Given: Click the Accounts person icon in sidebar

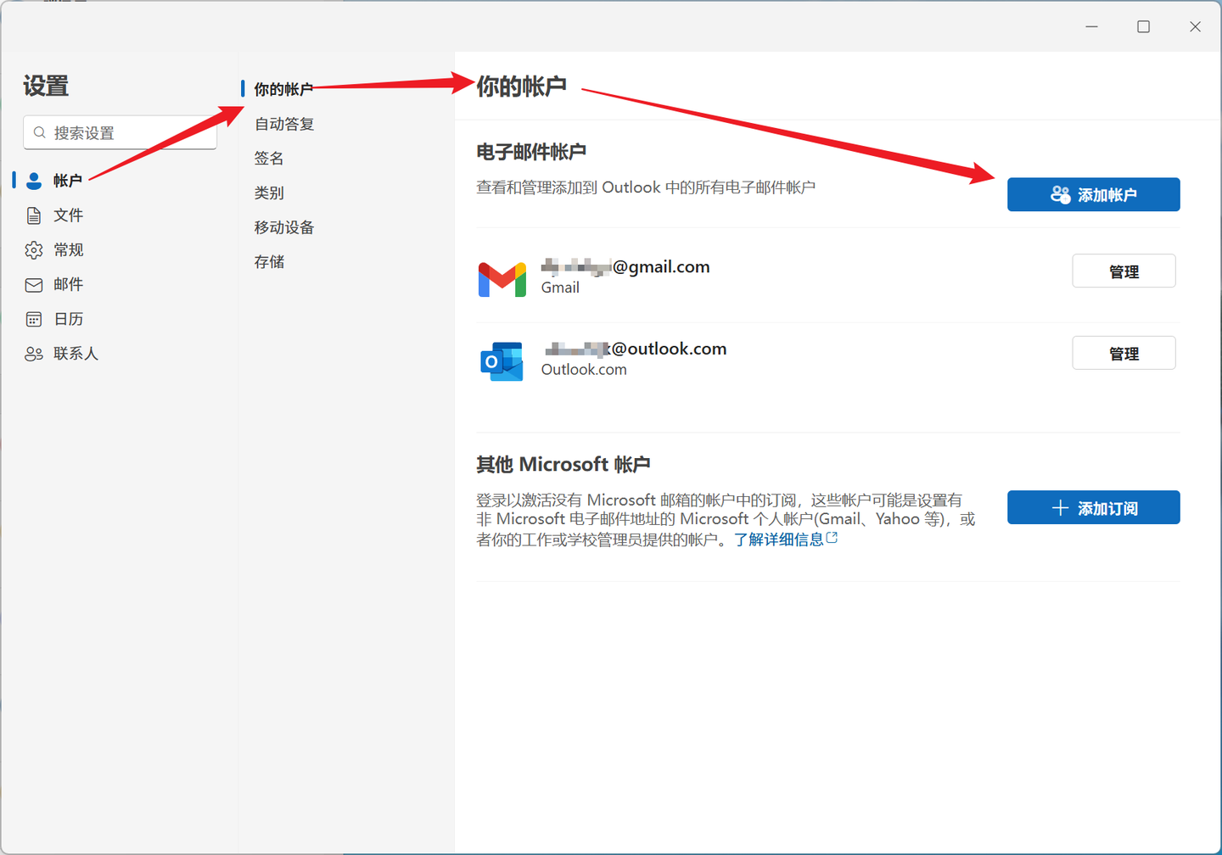Looking at the screenshot, I should 34,181.
